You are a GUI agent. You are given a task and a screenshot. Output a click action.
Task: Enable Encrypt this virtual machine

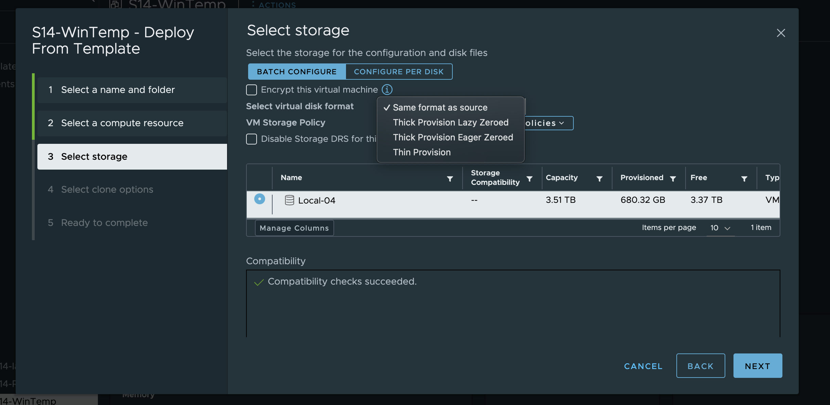coord(252,90)
